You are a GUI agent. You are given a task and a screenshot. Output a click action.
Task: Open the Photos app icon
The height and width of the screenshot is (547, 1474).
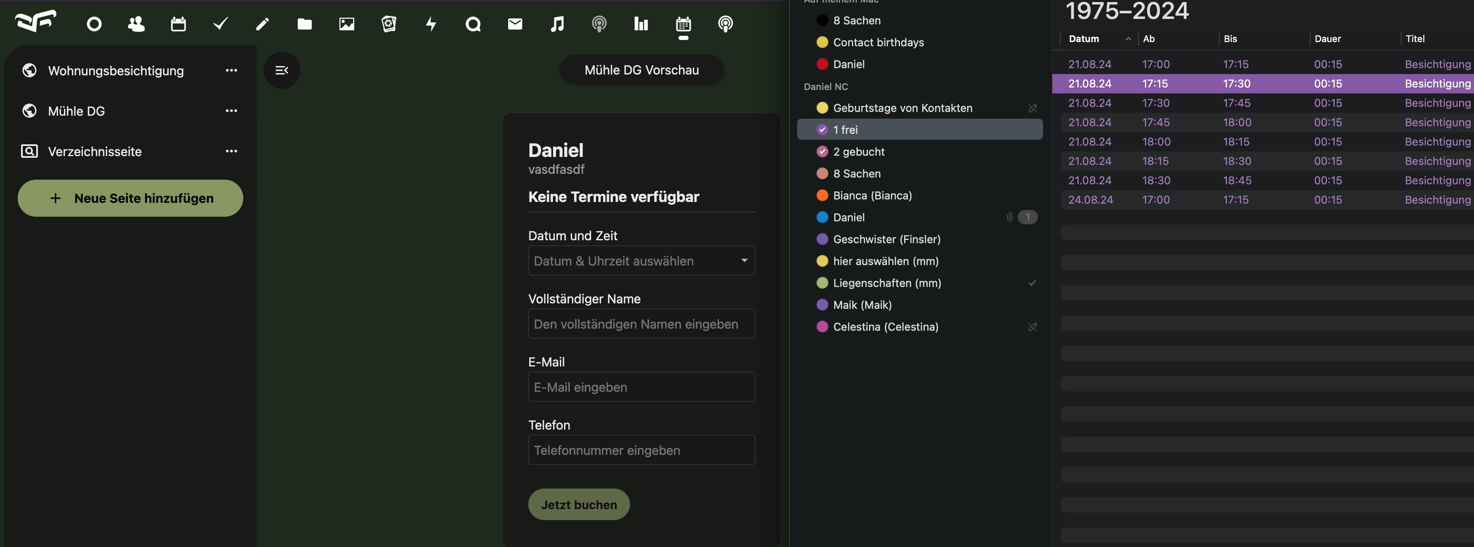point(347,24)
